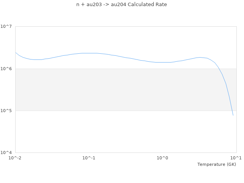Click the curve's broad peak near 10^-1

coord(90,53)
